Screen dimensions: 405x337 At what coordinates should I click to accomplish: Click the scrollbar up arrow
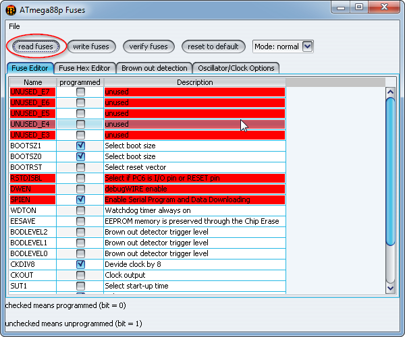pos(390,92)
